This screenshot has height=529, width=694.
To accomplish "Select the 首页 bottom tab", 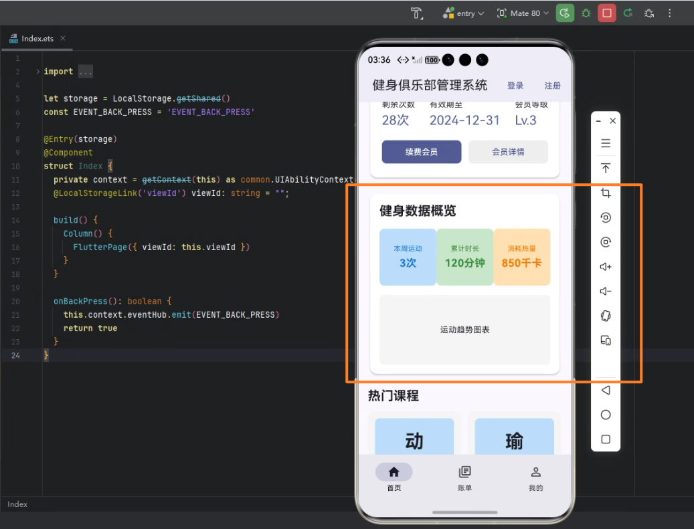I will click(x=394, y=478).
